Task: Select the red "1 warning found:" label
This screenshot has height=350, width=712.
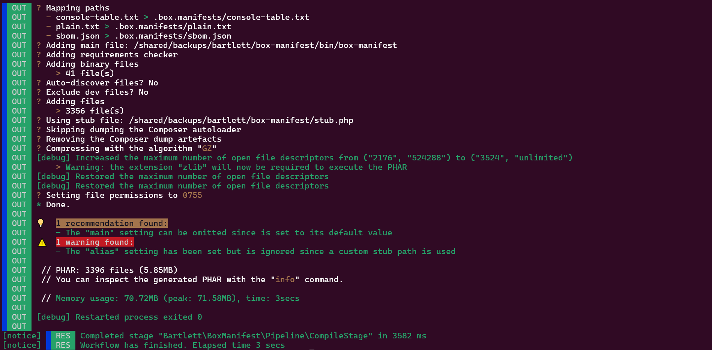Action: tap(95, 242)
